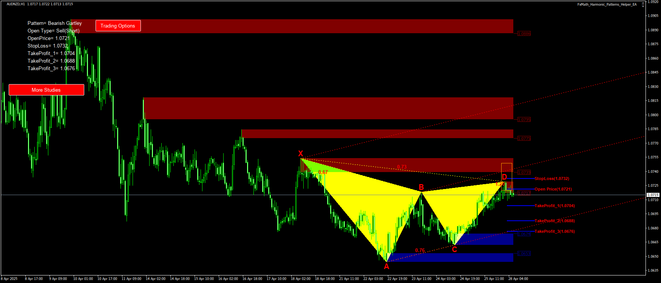Screen dimensions: 661x283
Task: Select the B pattern point marker
Action: pos(422,187)
